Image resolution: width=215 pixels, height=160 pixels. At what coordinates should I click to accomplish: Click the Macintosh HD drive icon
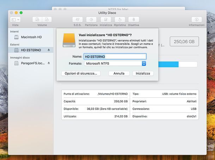point(17,37)
